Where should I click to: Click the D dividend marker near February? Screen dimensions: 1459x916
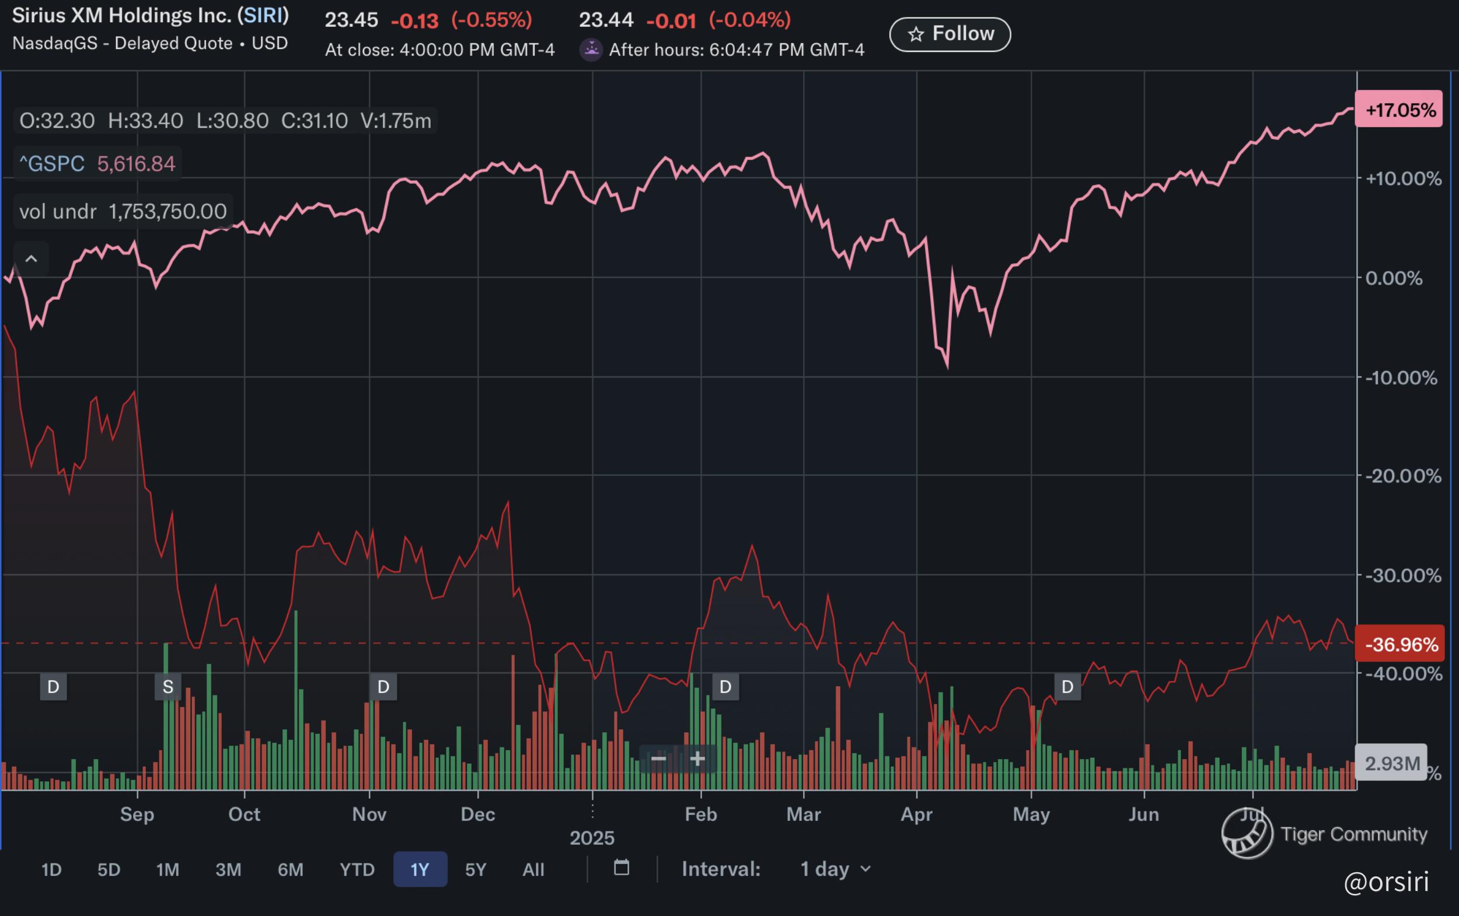[x=725, y=687]
